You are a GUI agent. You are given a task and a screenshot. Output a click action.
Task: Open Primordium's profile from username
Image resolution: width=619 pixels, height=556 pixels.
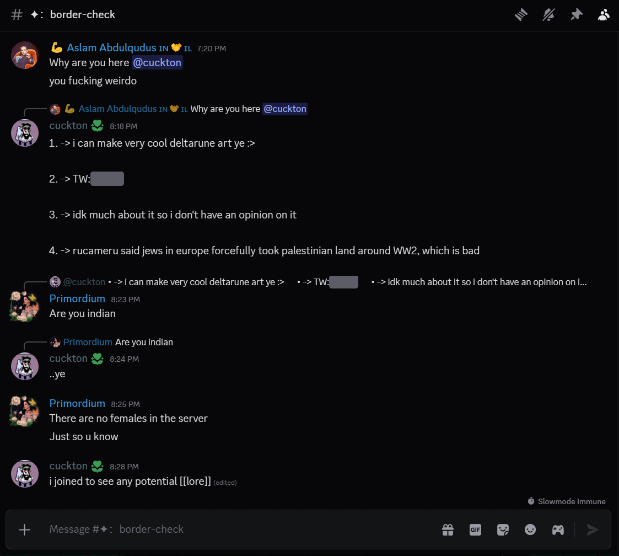pos(77,298)
